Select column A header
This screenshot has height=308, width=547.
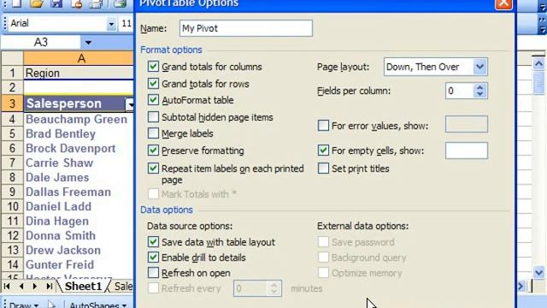79,58
